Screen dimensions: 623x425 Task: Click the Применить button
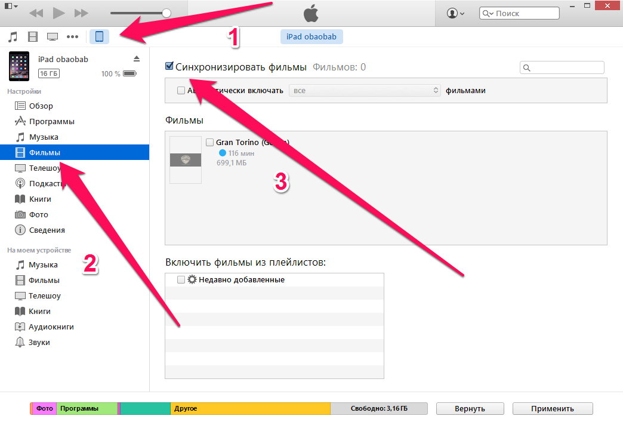click(x=553, y=409)
